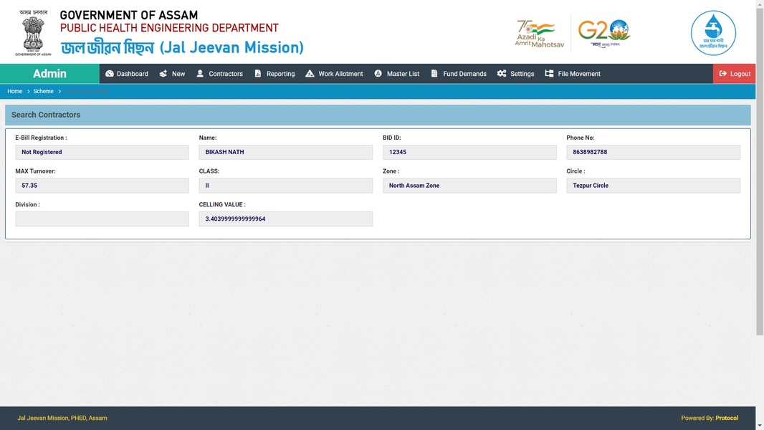
Task: Click the Dashboard gauge icon
Action: [x=110, y=74]
